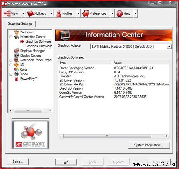Open the Help dropdown arrow
Image resolution: width=179 pixels, height=169 pixels.
pos(135,13)
